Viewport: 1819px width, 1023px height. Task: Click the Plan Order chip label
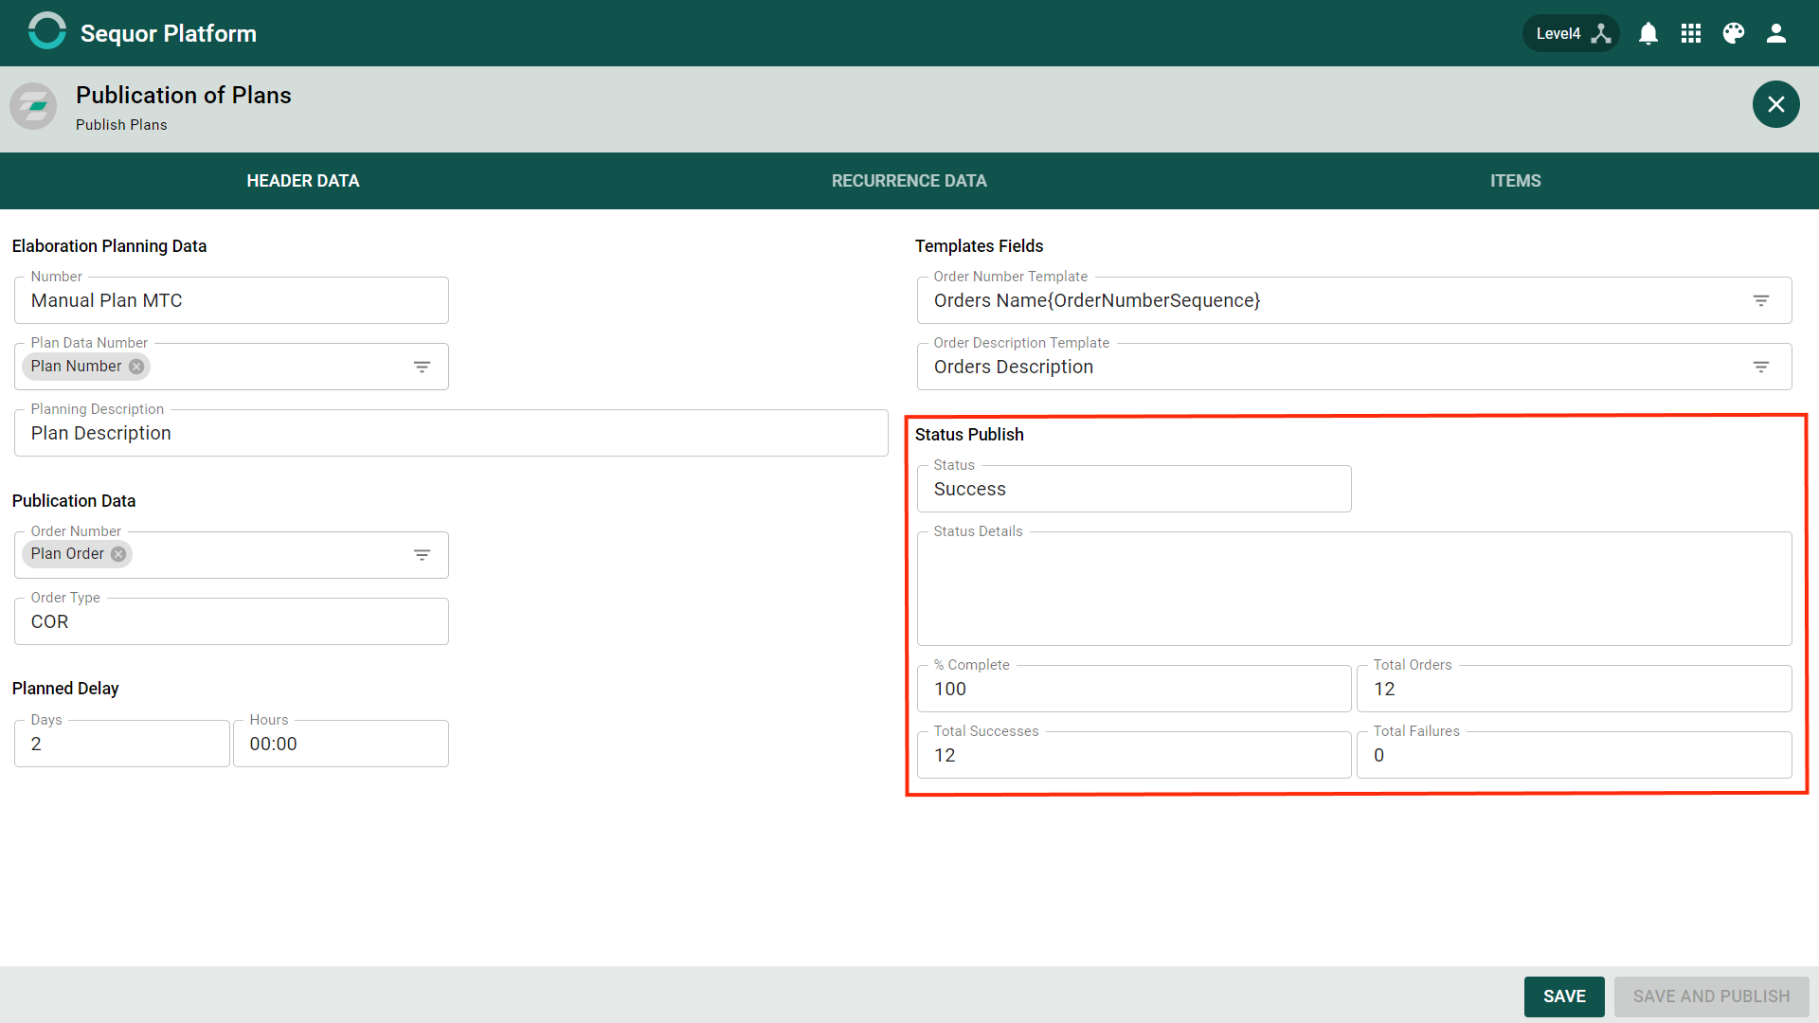pyautogui.click(x=67, y=554)
